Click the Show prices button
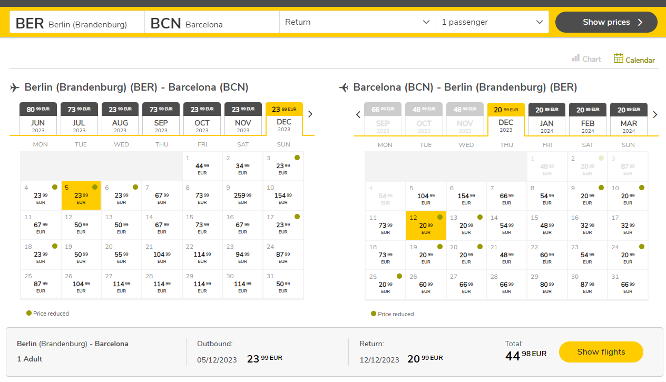This screenshot has width=666, height=382. (606, 22)
